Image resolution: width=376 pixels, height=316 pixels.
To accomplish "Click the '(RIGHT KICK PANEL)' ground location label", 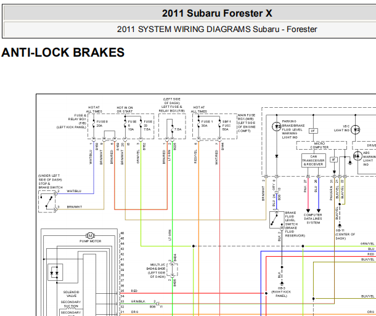I will click(281, 294).
